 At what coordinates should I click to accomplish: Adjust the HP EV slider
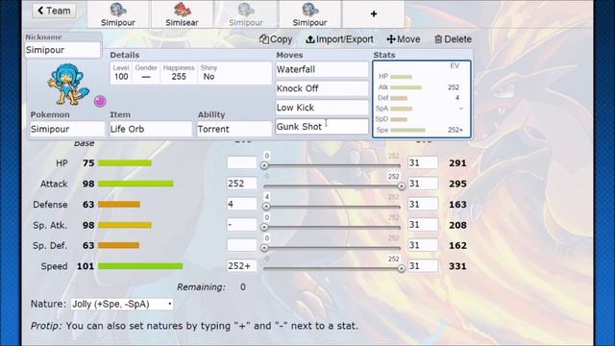[332, 165]
